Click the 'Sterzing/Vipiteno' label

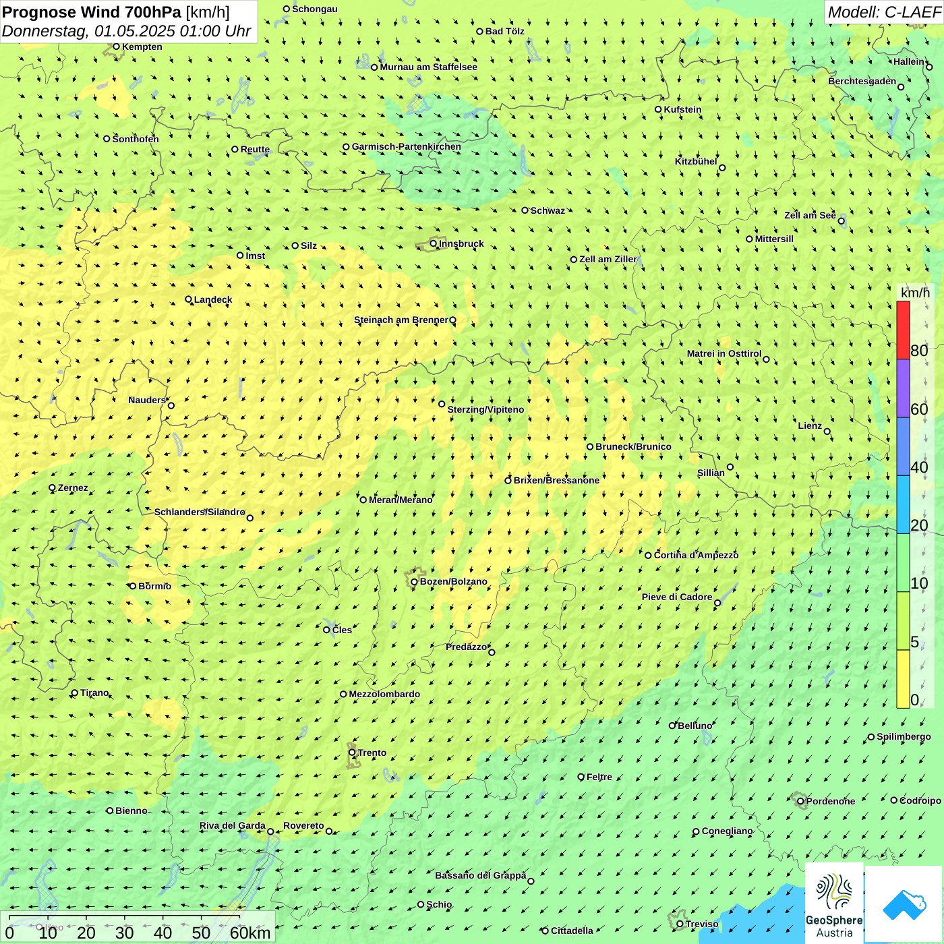click(485, 409)
